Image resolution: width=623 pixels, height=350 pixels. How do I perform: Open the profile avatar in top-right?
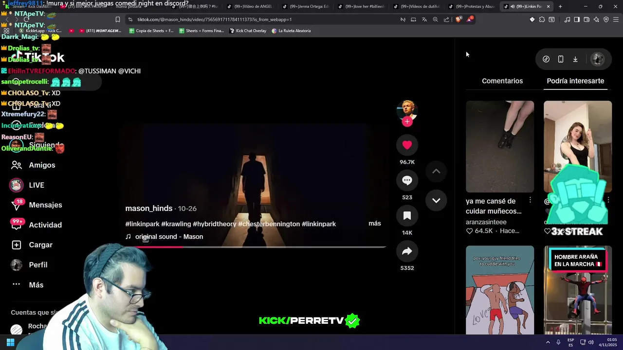click(598, 59)
